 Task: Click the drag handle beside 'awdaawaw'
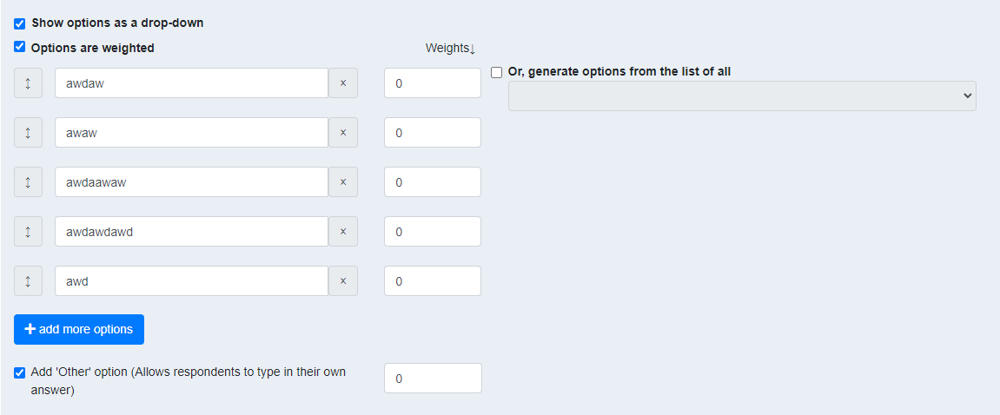coord(28,182)
